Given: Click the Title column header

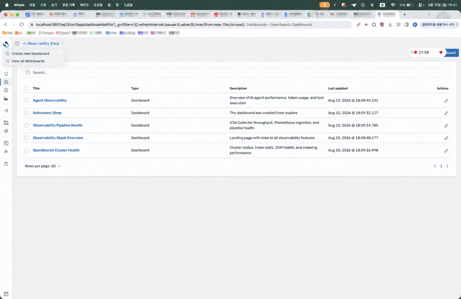Looking at the screenshot, I should click(x=36, y=88).
